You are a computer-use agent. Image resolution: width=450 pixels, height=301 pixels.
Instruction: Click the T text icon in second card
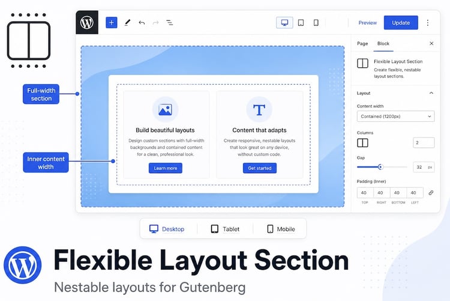point(259,109)
